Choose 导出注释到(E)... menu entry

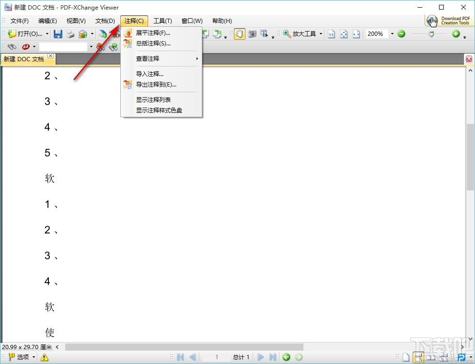(162, 85)
